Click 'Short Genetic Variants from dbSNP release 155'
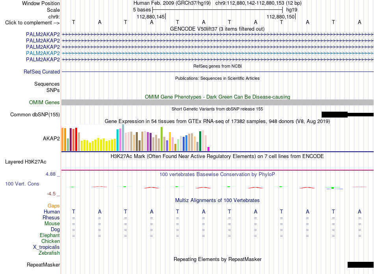This screenshot has width=374, height=274. point(217,109)
